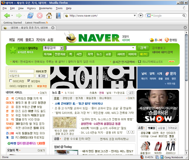
Task: Click the vertical scrollbar up arrow
Action: click(x=186, y=32)
